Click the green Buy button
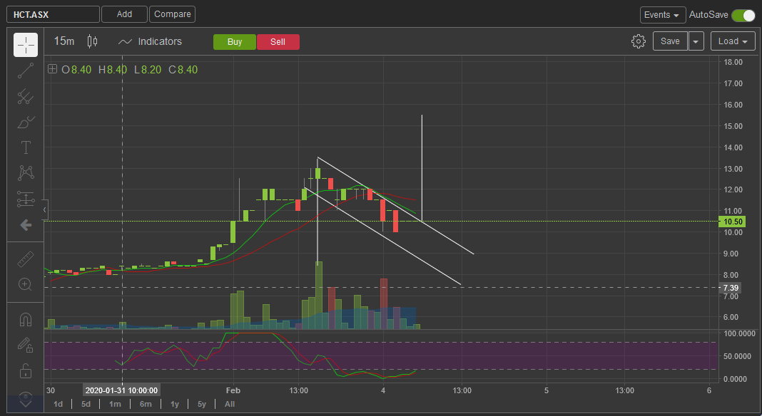 235,42
